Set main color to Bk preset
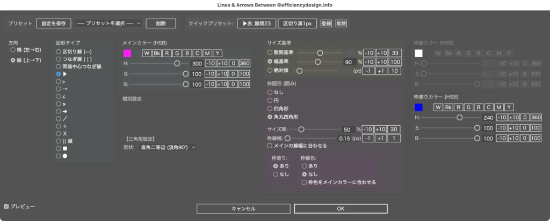Screen dimensions: 550x221 point(156,53)
